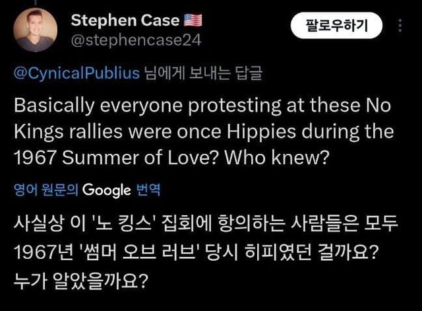This screenshot has height=311, width=422.
Task: Click the 님에게 보내는 답글 reply label
Action: coord(202,73)
